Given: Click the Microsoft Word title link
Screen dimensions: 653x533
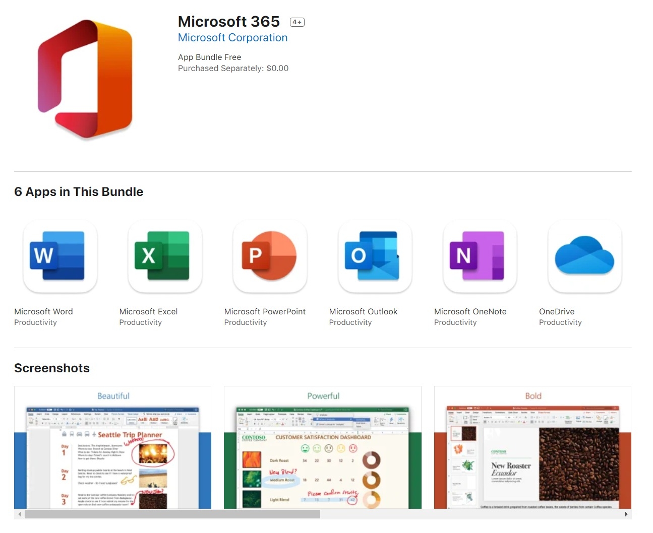Looking at the screenshot, I should (x=43, y=311).
